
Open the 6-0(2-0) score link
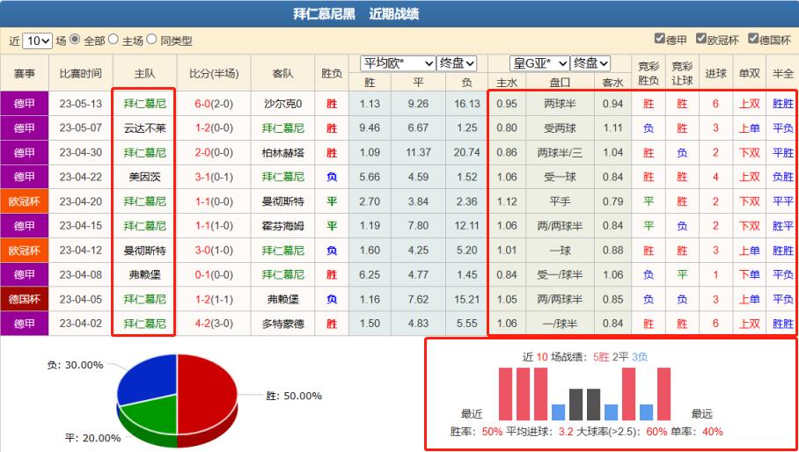click(x=214, y=104)
